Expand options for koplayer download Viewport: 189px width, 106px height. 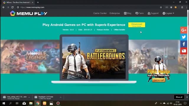[61, 97]
